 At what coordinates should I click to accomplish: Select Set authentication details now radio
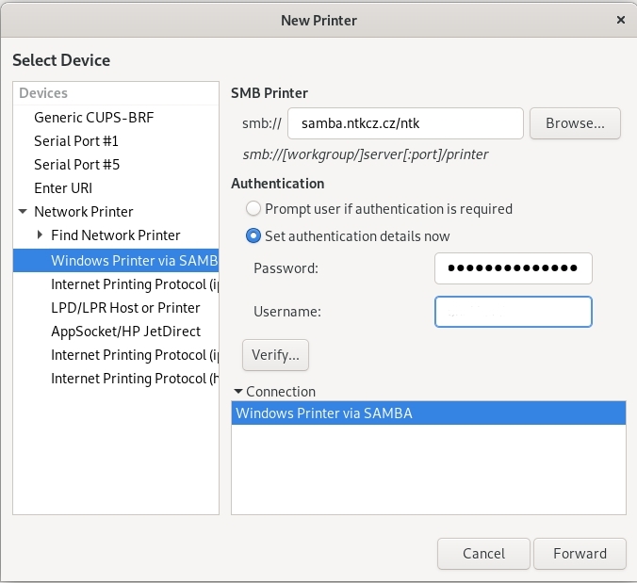tap(253, 236)
